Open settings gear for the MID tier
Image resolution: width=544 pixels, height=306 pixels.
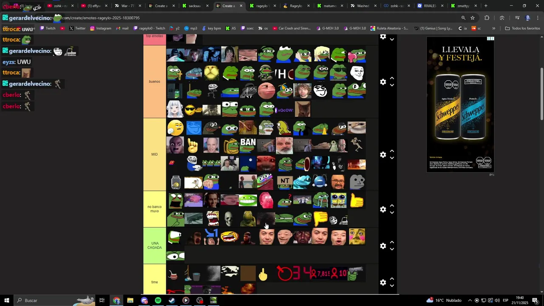tap(383, 155)
